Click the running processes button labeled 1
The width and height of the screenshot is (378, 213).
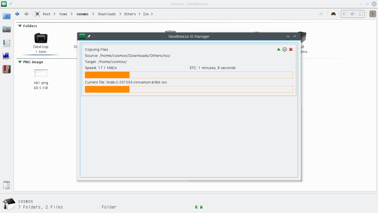372,14
